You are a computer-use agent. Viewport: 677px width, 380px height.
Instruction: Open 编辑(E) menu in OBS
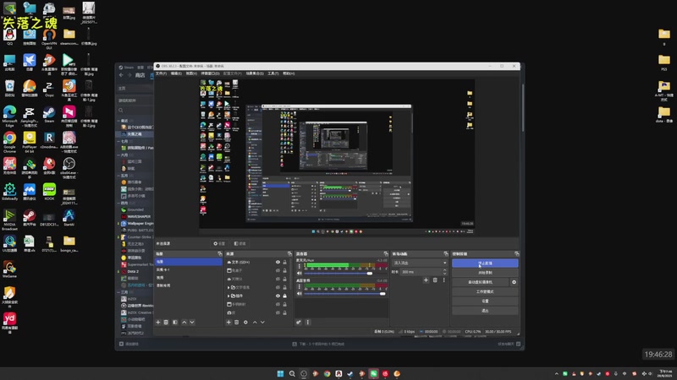176,73
